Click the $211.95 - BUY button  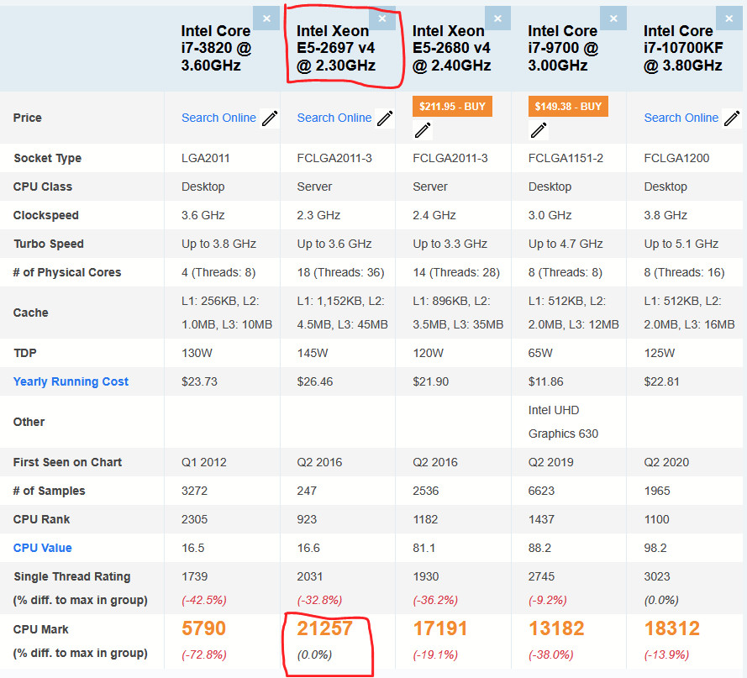pyautogui.click(x=452, y=106)
